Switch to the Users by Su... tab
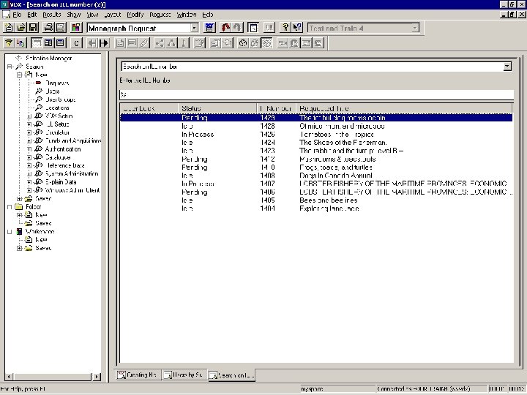Viewport: 527px width, 395px height. 184,375
